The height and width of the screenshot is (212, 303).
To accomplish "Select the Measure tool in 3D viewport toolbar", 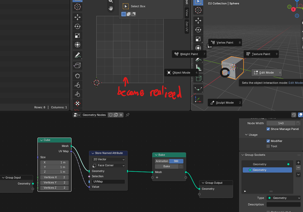I will pyautogui.click(x=198, y=68).
